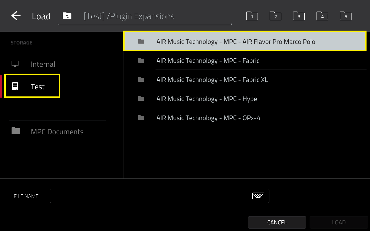Select AIR Music Technology - MPC - Fabric name
Image resolution: width=370 pixels, height=231 pixels.
pyautogui.click(x=208, y=61)
